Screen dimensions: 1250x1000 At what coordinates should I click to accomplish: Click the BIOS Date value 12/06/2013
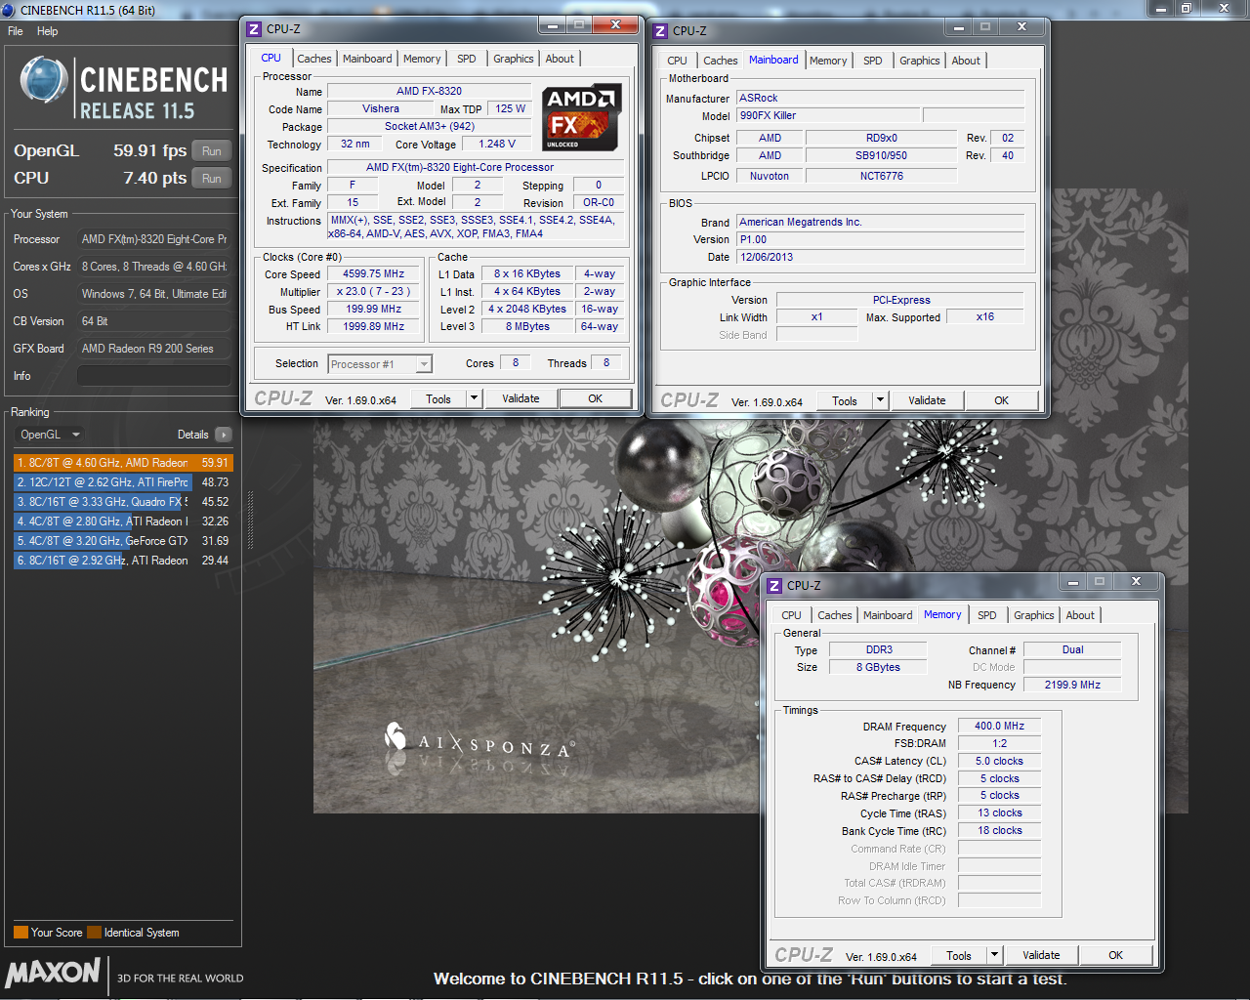coord(880,257)
